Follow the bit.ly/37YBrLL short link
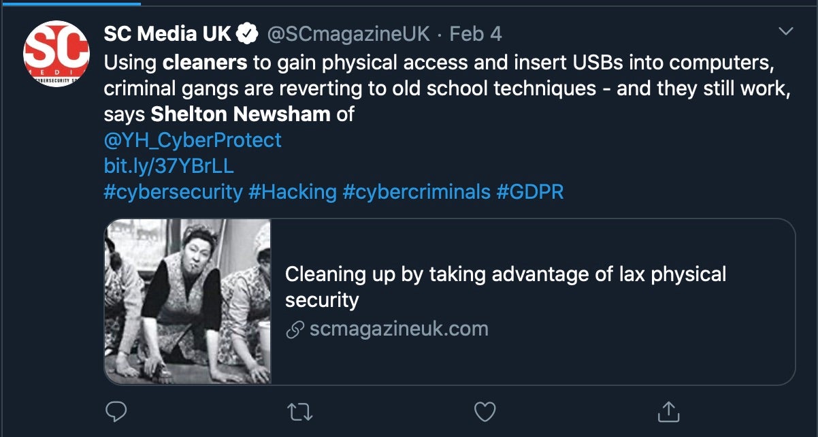818x437 pixels. coord(169,166)
